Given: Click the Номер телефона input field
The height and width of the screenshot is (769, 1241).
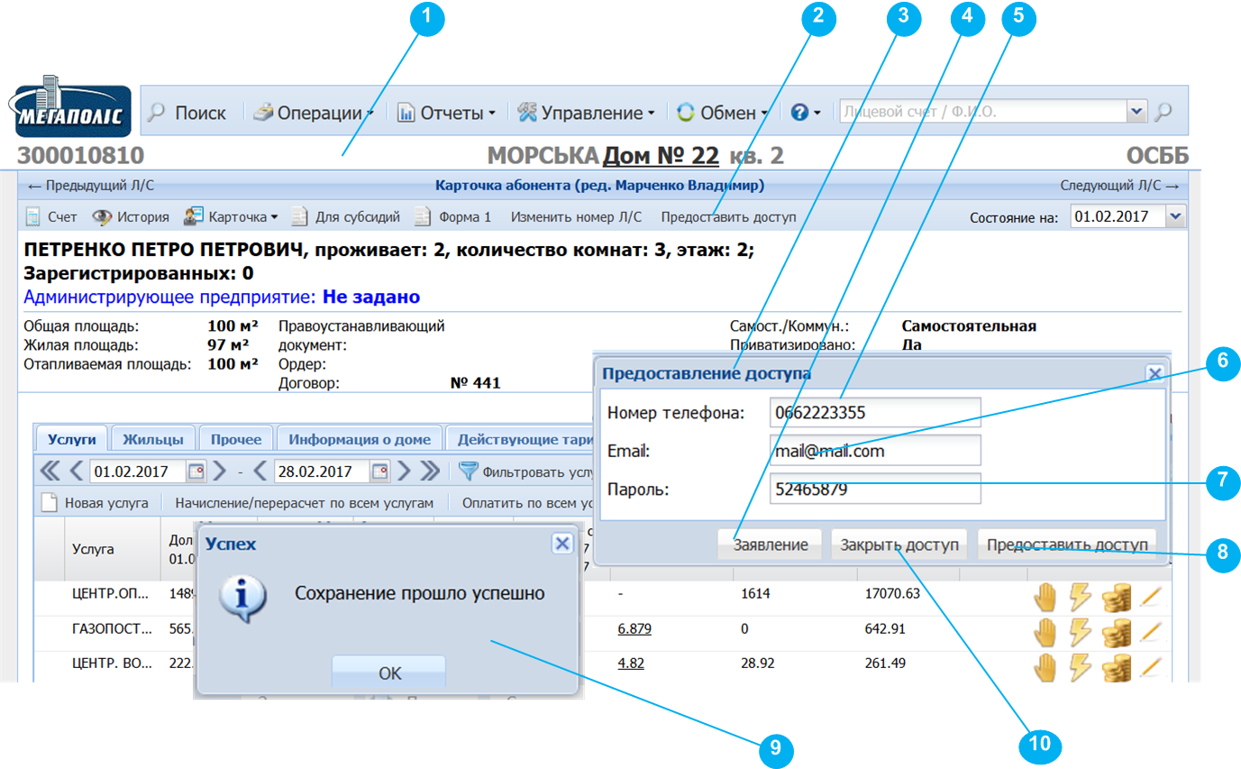Looking at the screenshot, I should 875,413.
